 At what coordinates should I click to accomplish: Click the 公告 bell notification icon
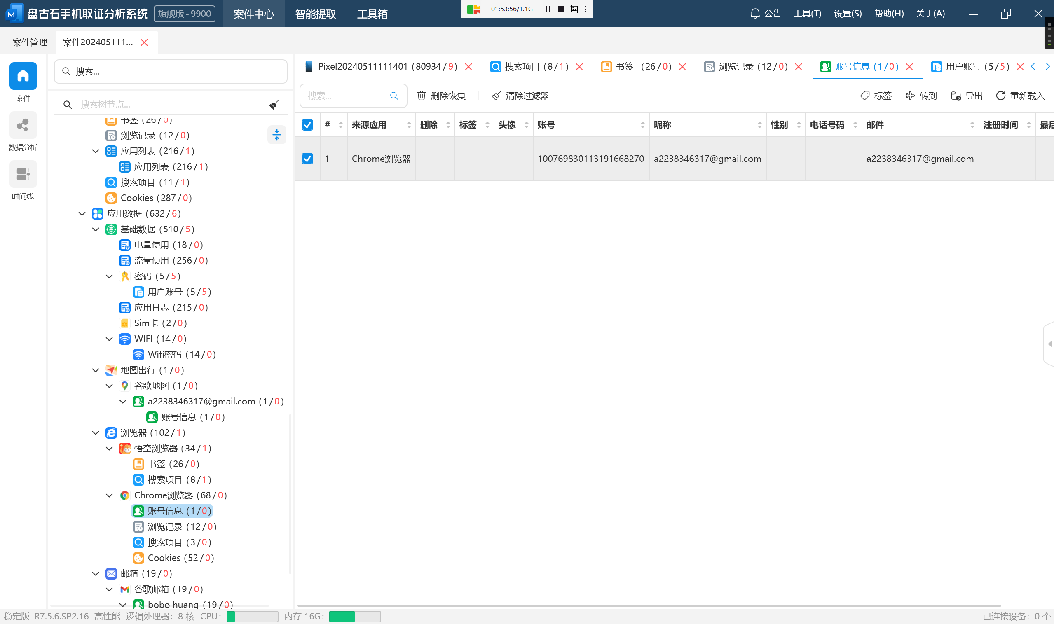coord(755,14)
